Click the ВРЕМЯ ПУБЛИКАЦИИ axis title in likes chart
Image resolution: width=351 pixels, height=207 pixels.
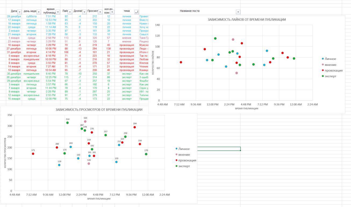[246, 108]
